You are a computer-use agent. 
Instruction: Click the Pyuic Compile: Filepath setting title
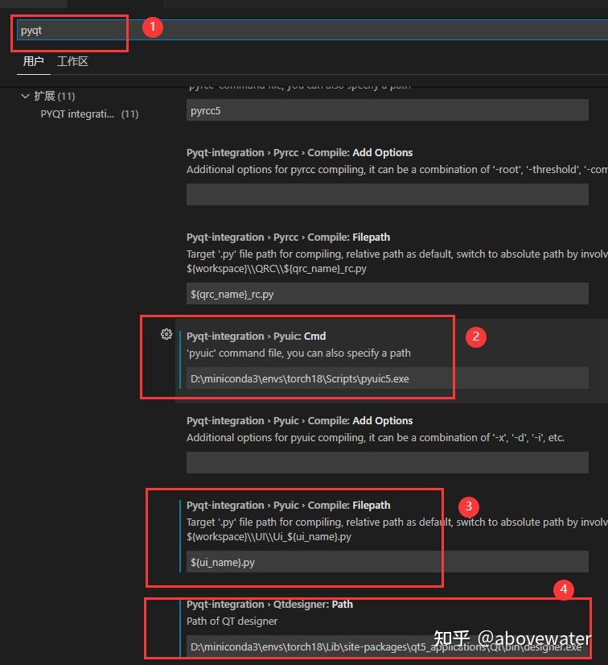288,506
